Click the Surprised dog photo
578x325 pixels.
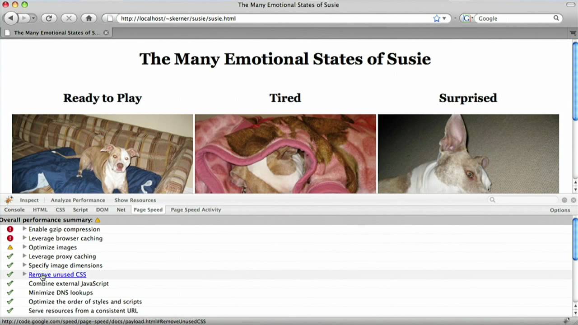pos(468,154)
